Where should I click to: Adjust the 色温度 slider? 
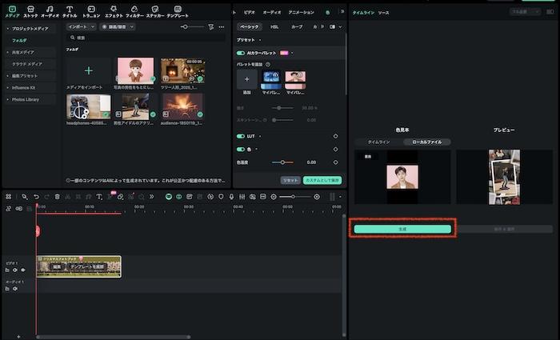pyautogui.click(x=282, y=162)
